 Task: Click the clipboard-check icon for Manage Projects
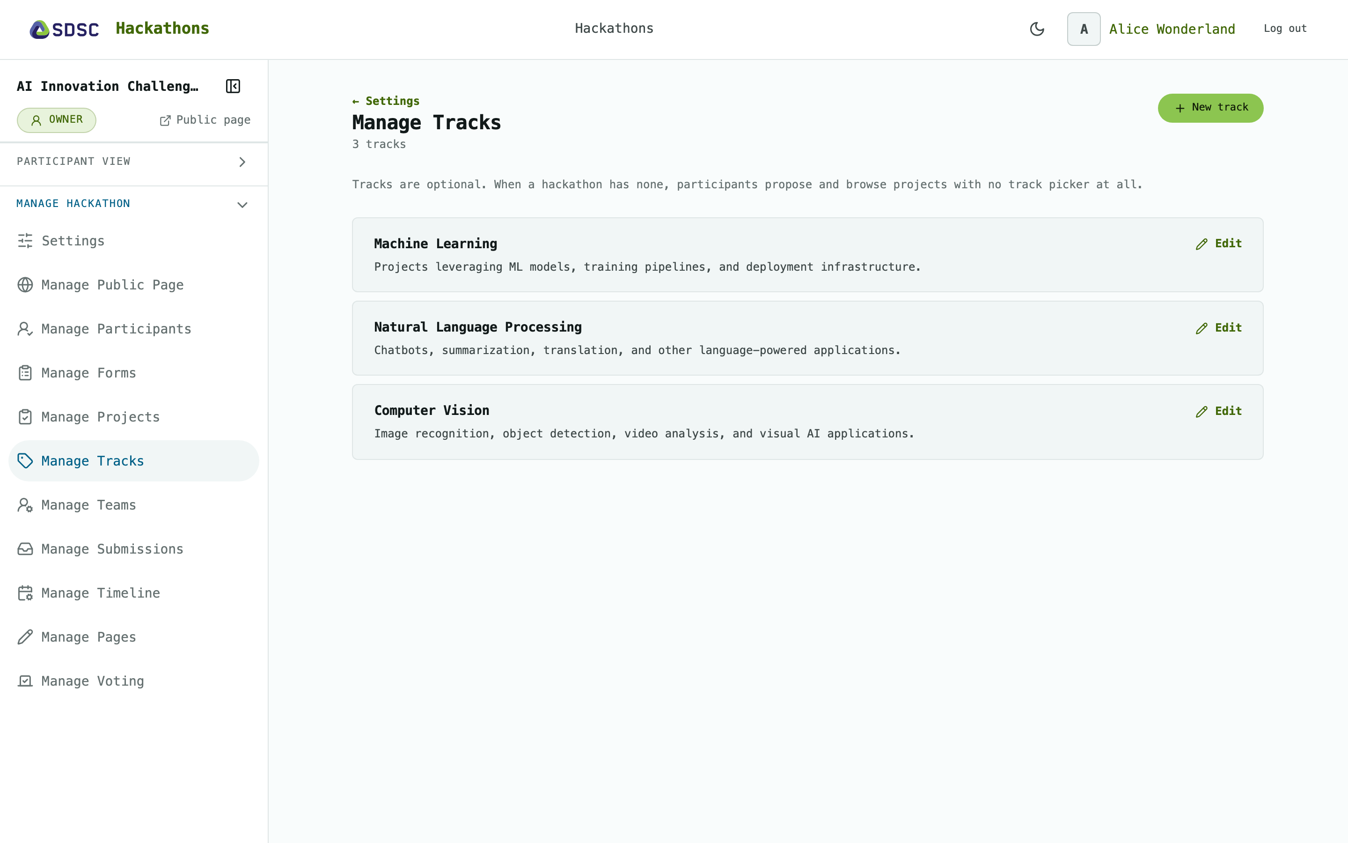(25, 417)
